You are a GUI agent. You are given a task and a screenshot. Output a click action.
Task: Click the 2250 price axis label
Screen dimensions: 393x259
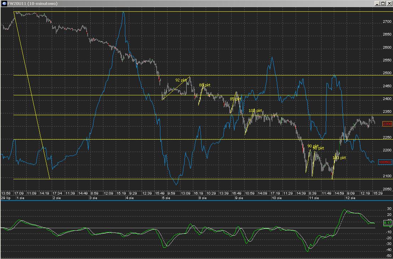point(387,137)
